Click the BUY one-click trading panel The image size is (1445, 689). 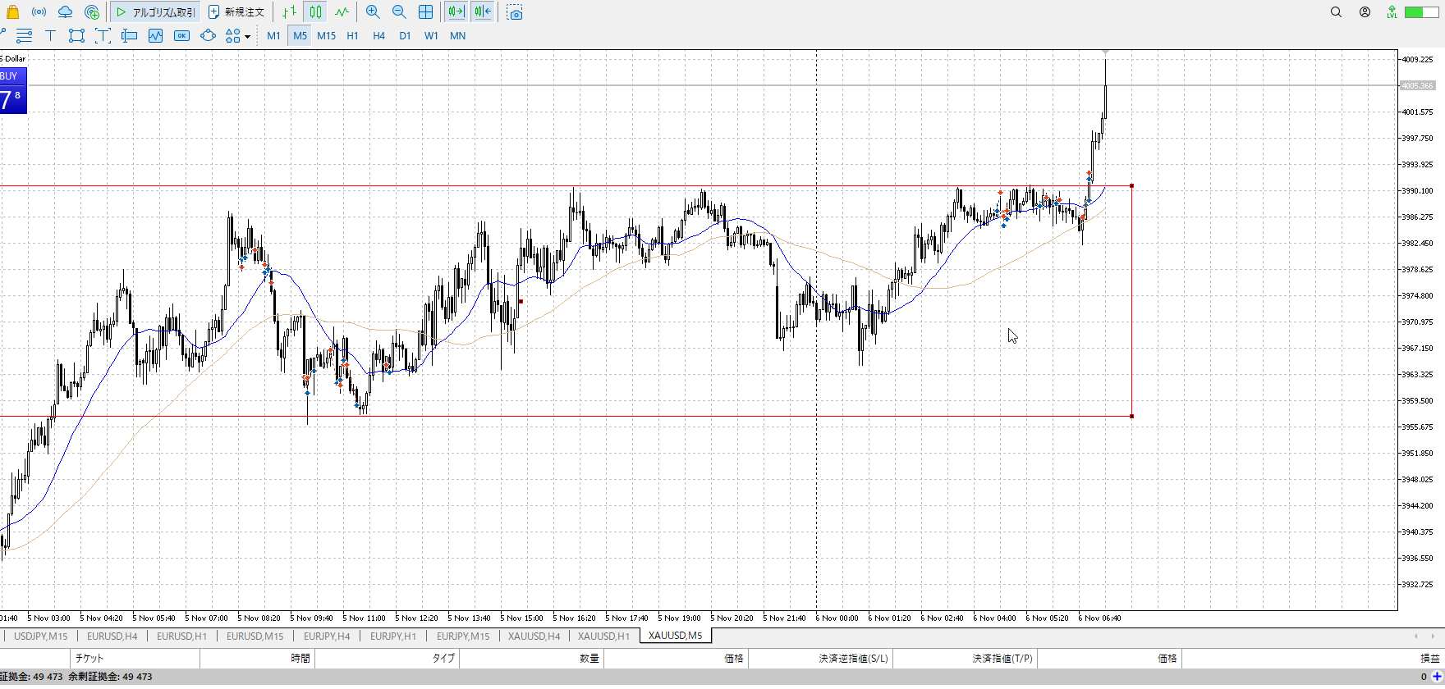[13, 90]
